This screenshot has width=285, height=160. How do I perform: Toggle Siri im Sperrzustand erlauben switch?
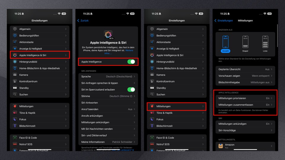[x=131, y=89]
